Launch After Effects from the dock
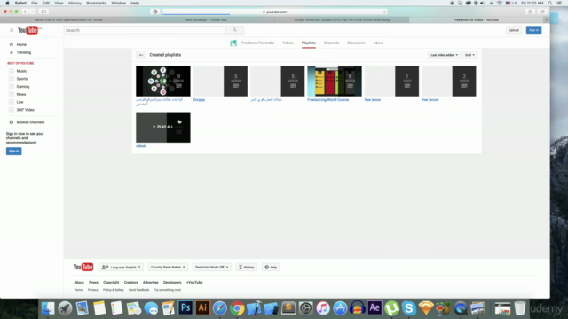The width and height of the screenshot is (568, 319). [375, 308]
